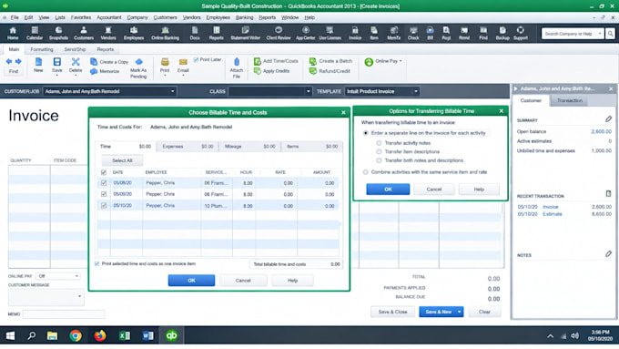619x349 pixels.
Task: Click Select All button
Action: point(122,160)
